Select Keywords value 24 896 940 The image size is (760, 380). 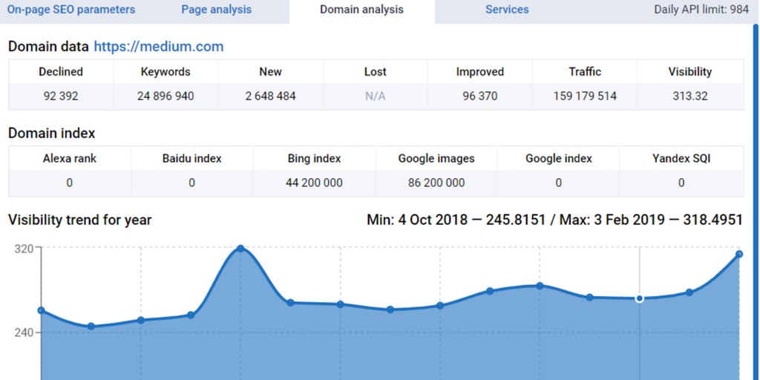tap(166, 96)
